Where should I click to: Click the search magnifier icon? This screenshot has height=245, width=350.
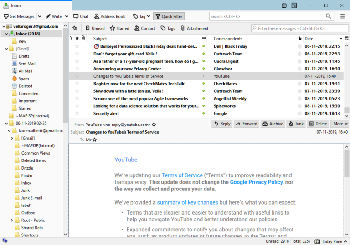pyautogui.click(x=328, y=16)
